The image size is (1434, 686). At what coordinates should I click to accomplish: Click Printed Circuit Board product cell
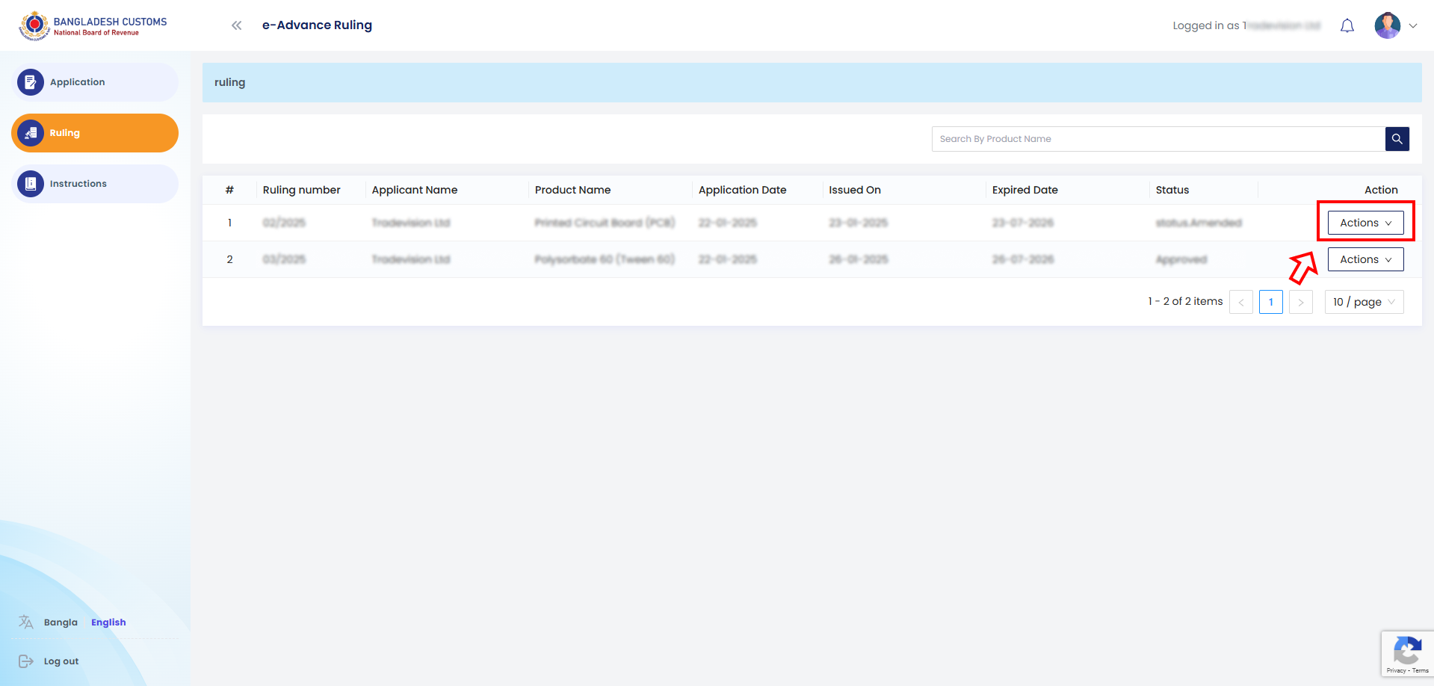[605, 223]
